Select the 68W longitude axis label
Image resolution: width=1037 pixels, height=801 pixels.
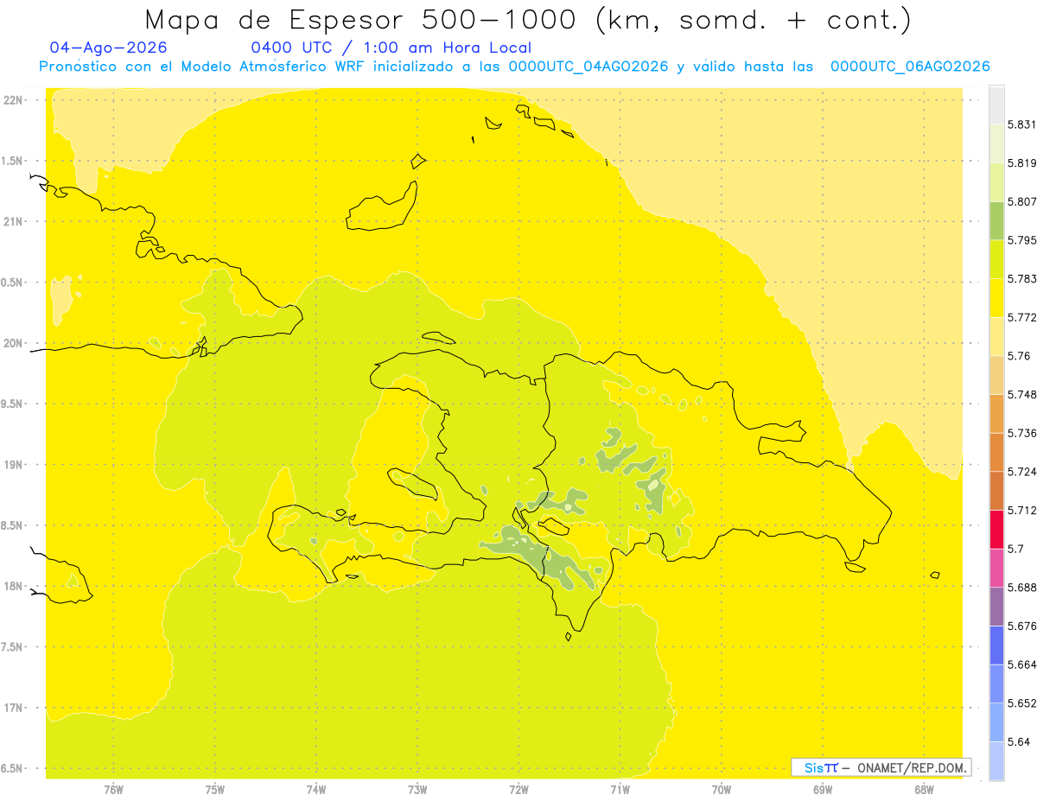coord(924,789)
